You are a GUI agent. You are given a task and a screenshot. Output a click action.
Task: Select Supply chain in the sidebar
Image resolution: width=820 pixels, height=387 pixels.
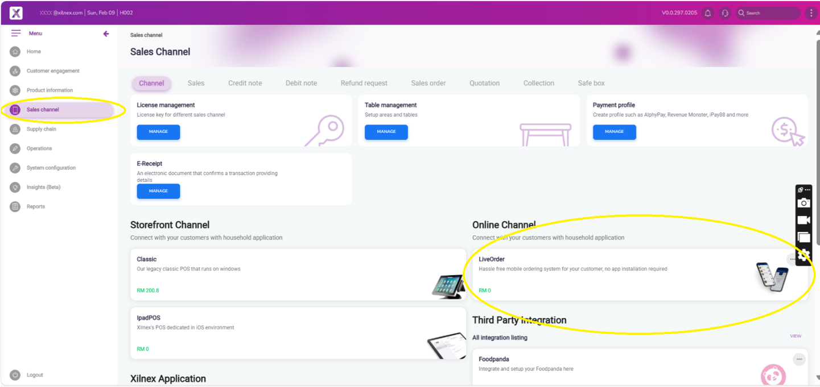pos(43,129)
